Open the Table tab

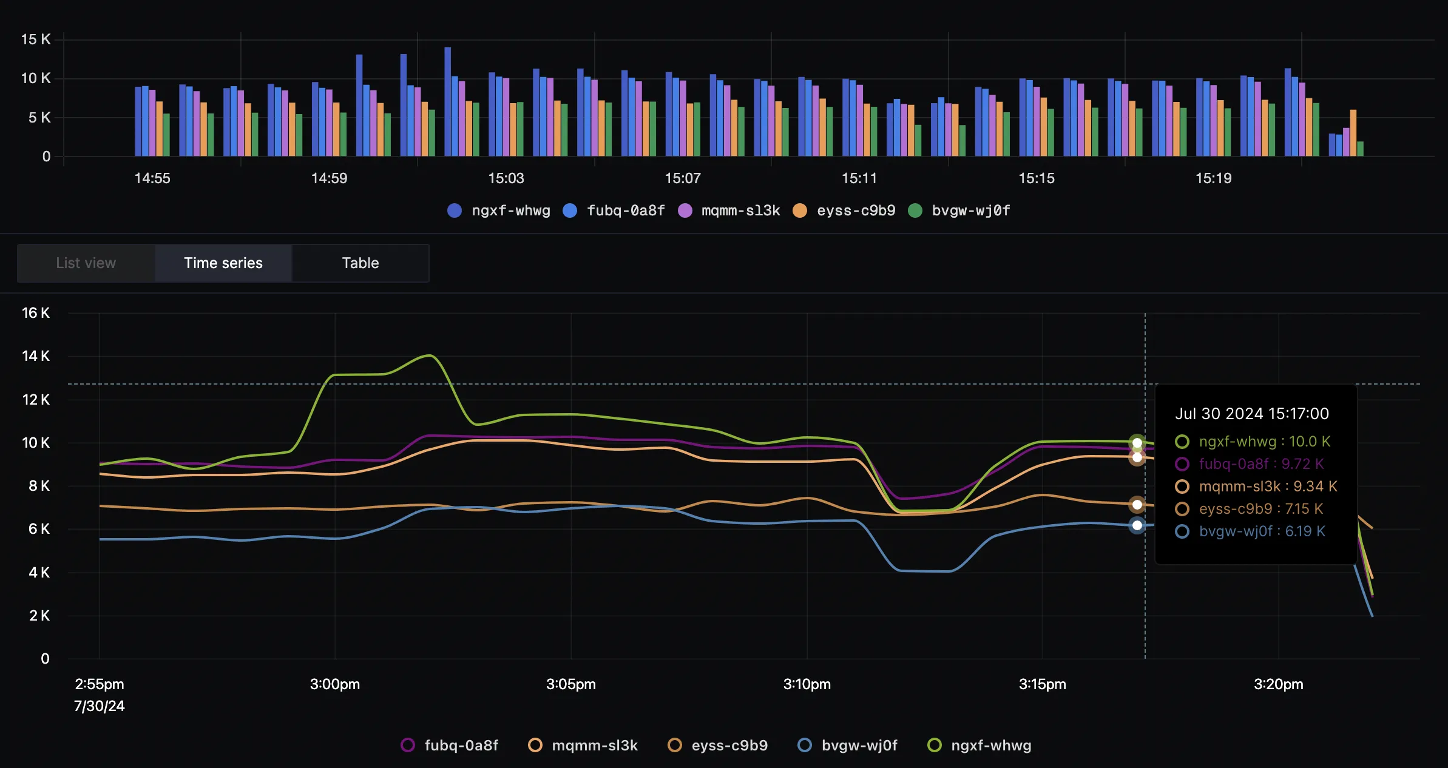pyautogui.click(x=360, y=263)
